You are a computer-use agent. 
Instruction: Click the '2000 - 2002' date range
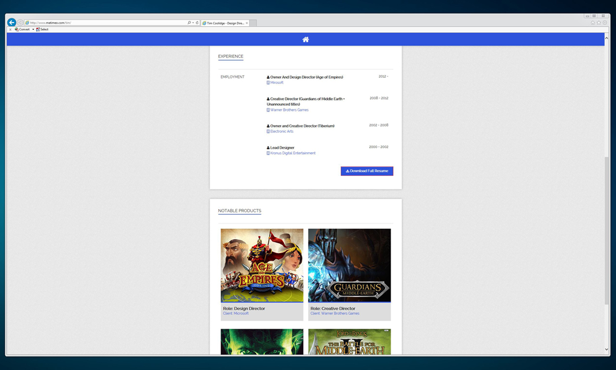[379, 147]
